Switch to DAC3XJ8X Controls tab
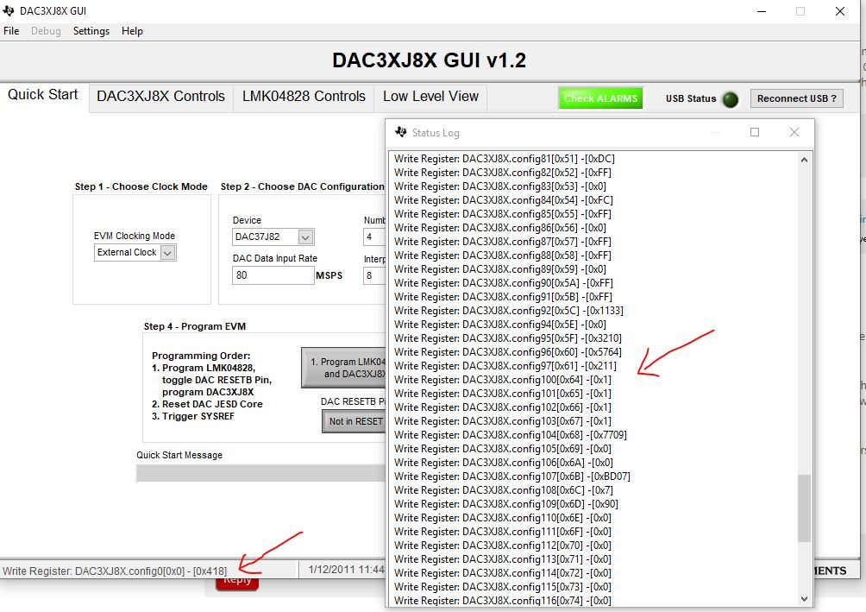The height and width of the screenshot is (612, 866). 160,97
